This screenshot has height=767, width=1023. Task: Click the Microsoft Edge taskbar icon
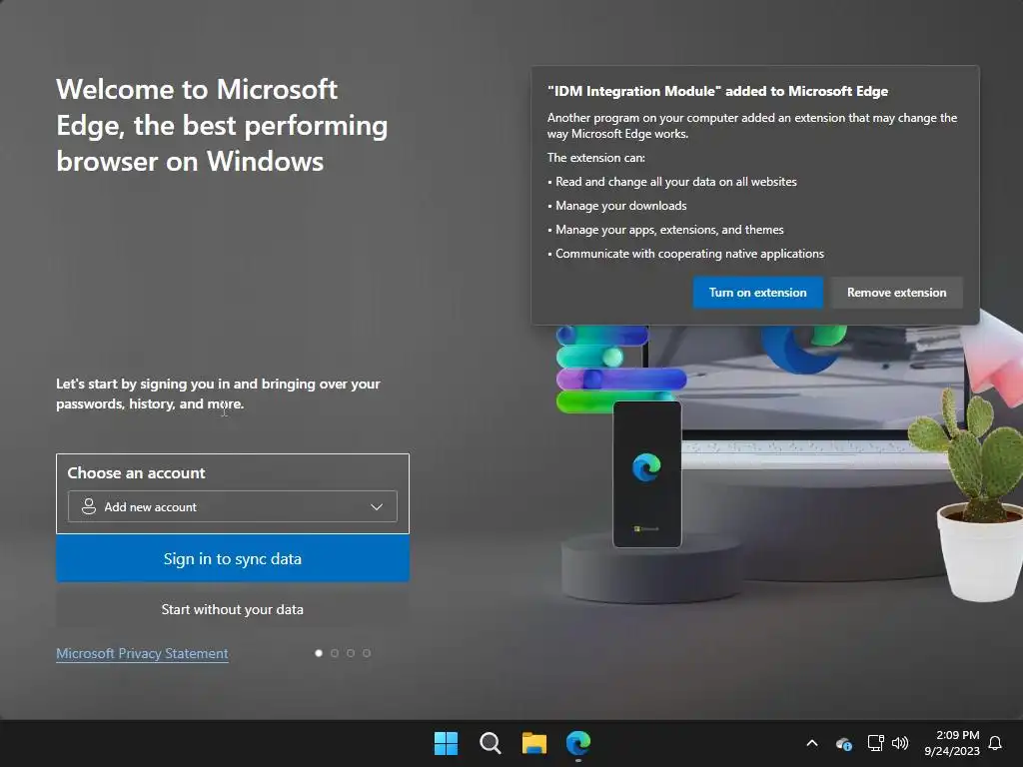578,743
